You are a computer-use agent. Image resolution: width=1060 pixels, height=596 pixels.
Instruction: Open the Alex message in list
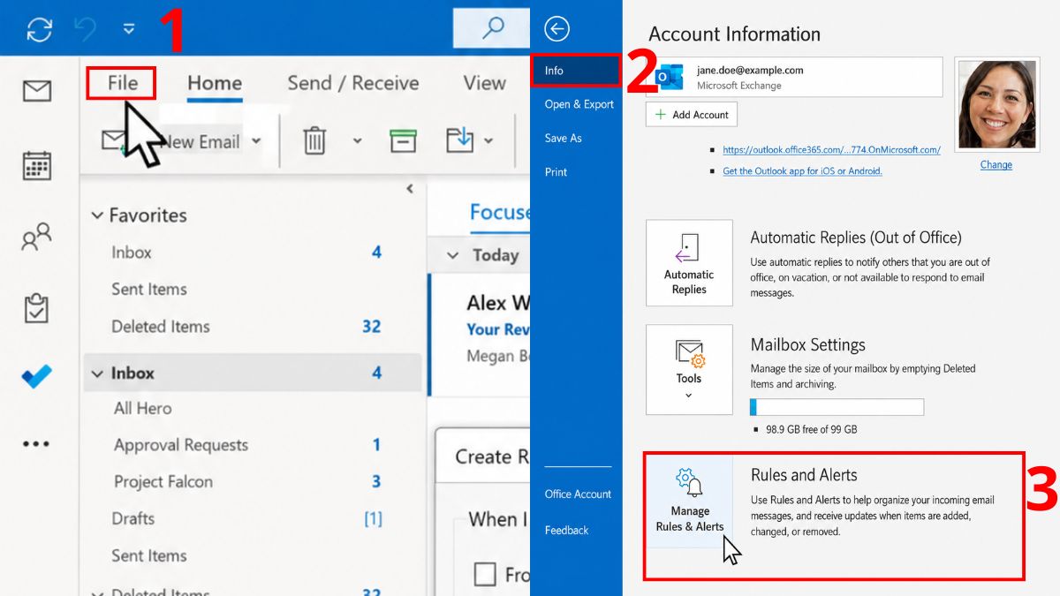coord(480,334)
